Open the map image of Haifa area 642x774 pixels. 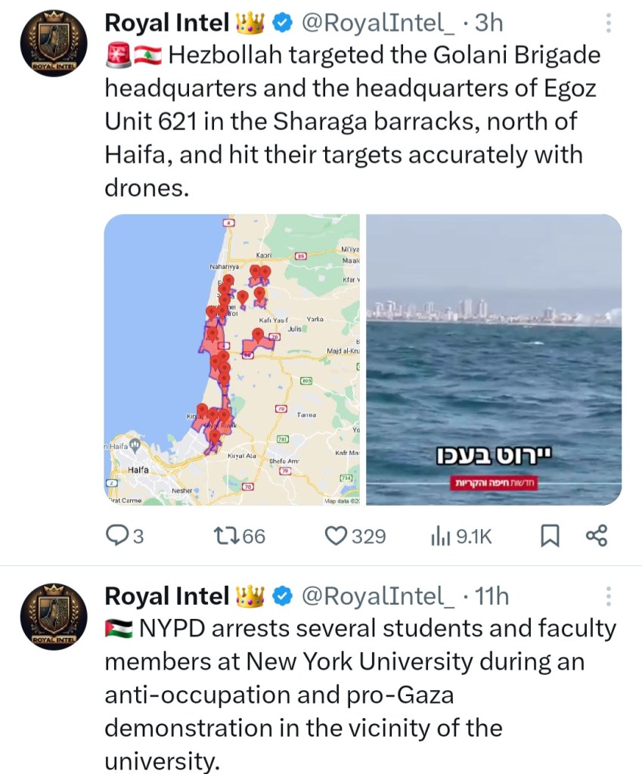tap(232, 360)
